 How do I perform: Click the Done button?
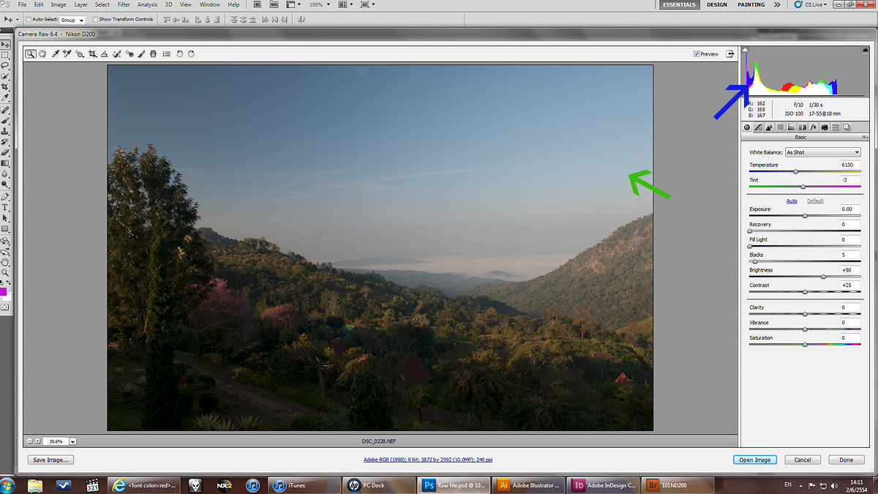[x=846, y=460]
